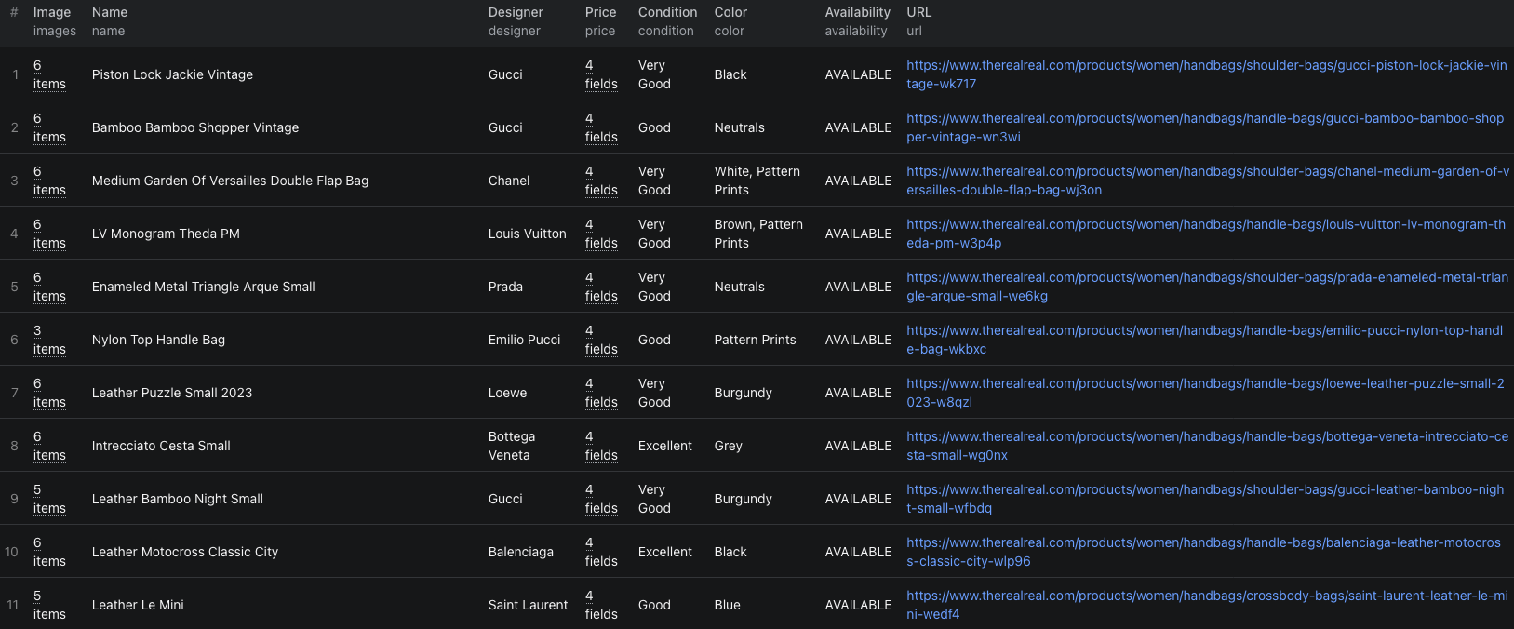Select the Nylon Top Handle Bag cell

pyautogui.click(x=158, y=340)
